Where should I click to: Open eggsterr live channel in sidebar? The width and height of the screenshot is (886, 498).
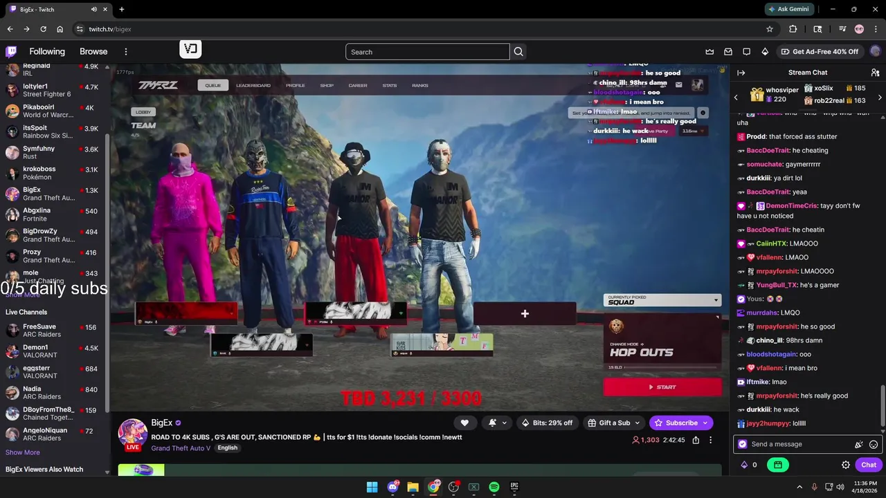pyautogui.click(x=54, y=372)
